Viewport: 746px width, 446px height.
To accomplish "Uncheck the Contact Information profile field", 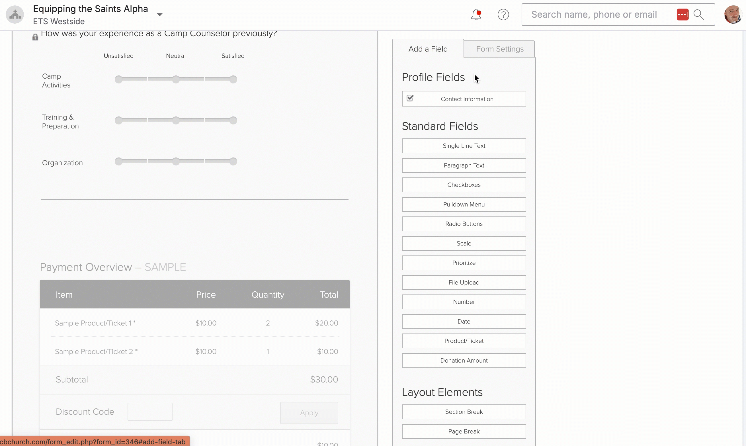I will (x=410, y=98).
